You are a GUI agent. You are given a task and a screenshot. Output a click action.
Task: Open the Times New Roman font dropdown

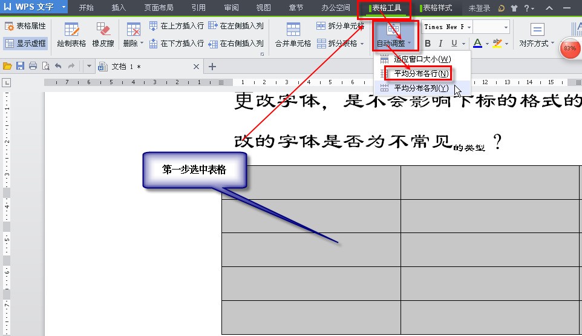[469, 27]
